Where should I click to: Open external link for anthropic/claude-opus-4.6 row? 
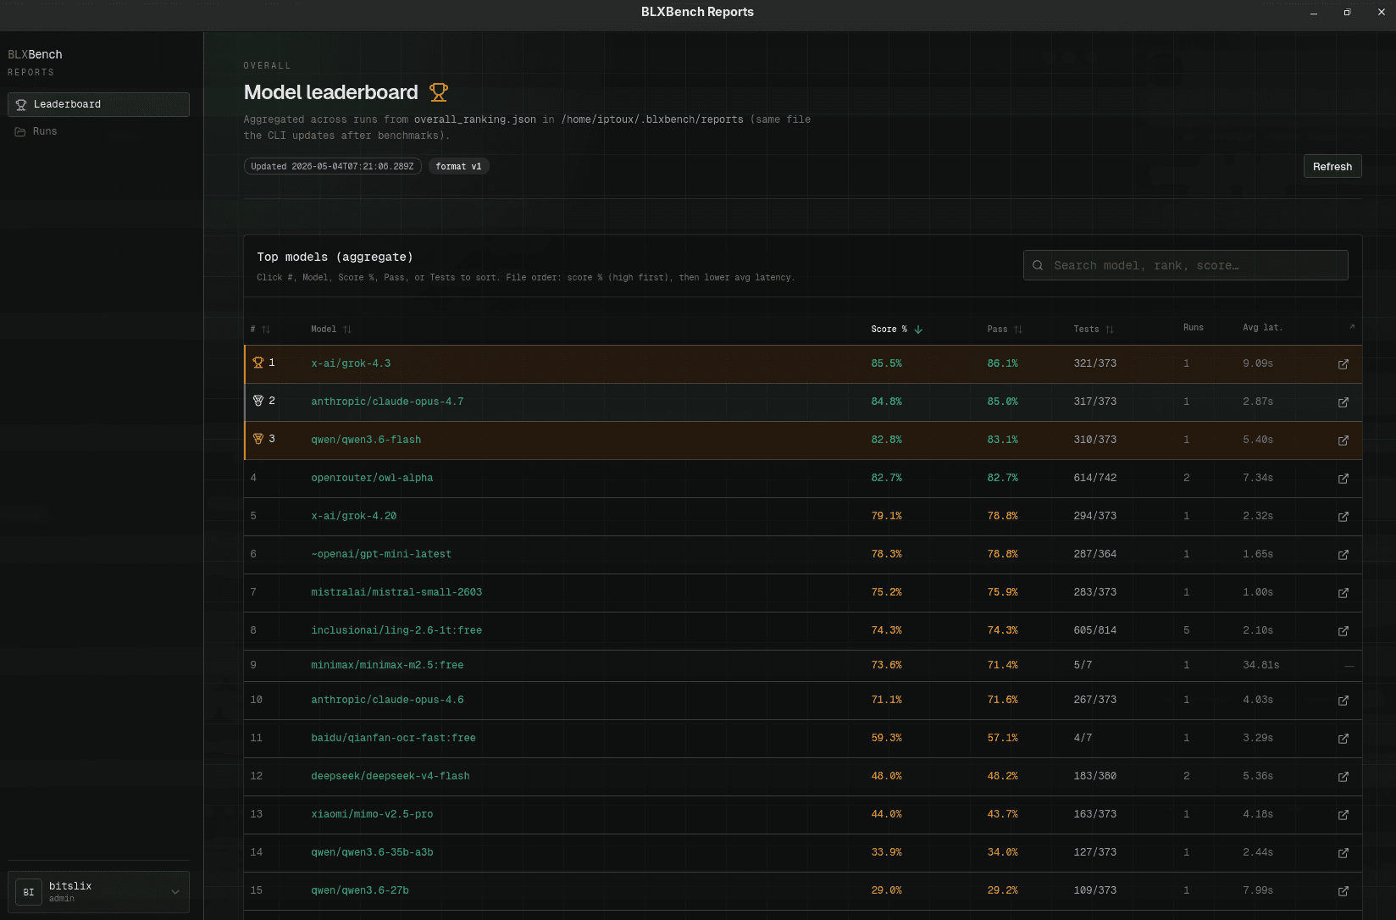tap(1343, 701)
